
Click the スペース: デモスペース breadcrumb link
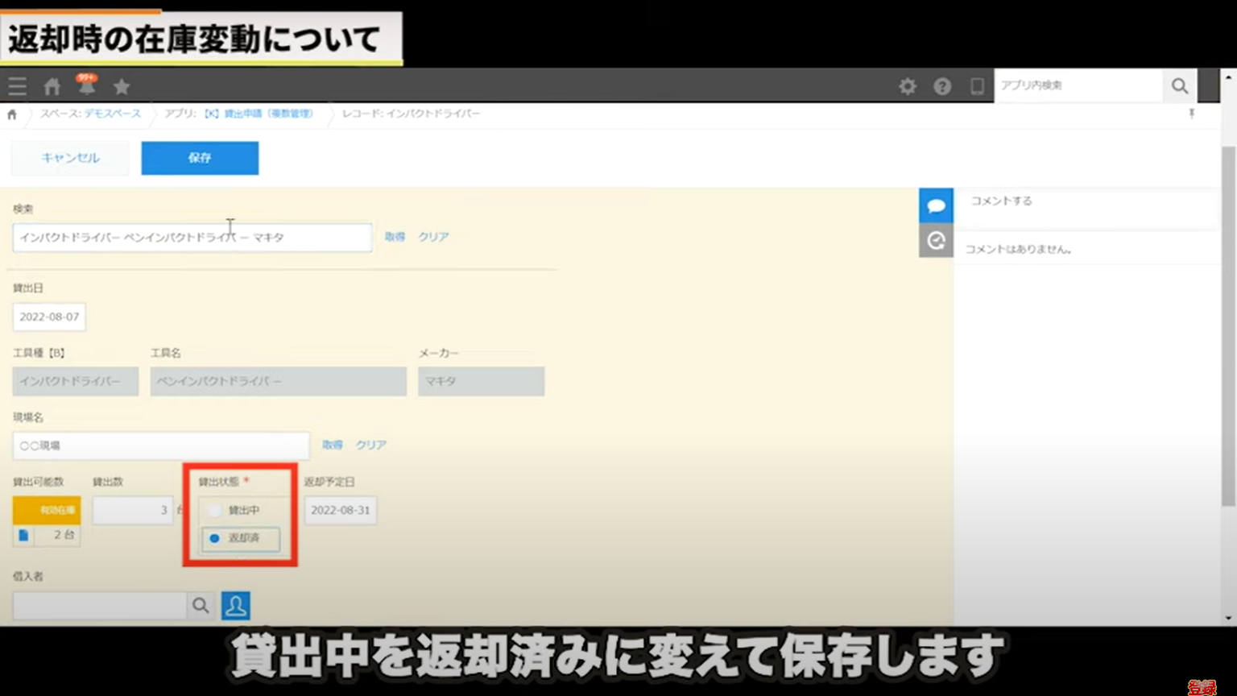click(91, 114)
